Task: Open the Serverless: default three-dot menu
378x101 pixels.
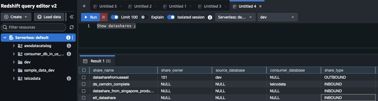Action: coord(72,38)
